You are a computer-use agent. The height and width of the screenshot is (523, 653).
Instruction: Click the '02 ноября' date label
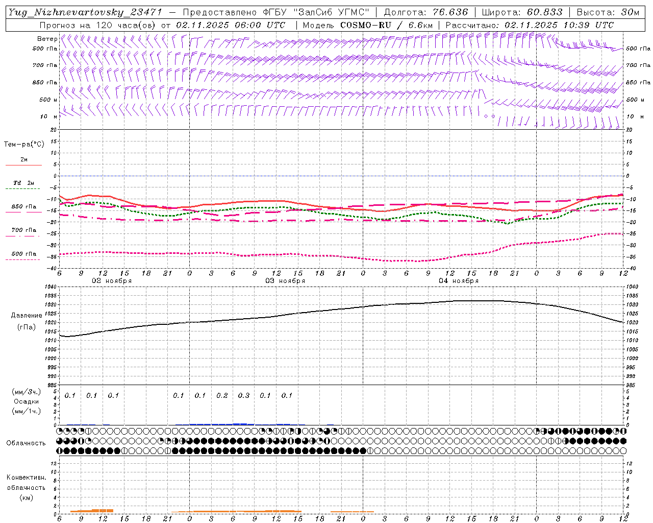pyautogui.click(x=112, y=281)
